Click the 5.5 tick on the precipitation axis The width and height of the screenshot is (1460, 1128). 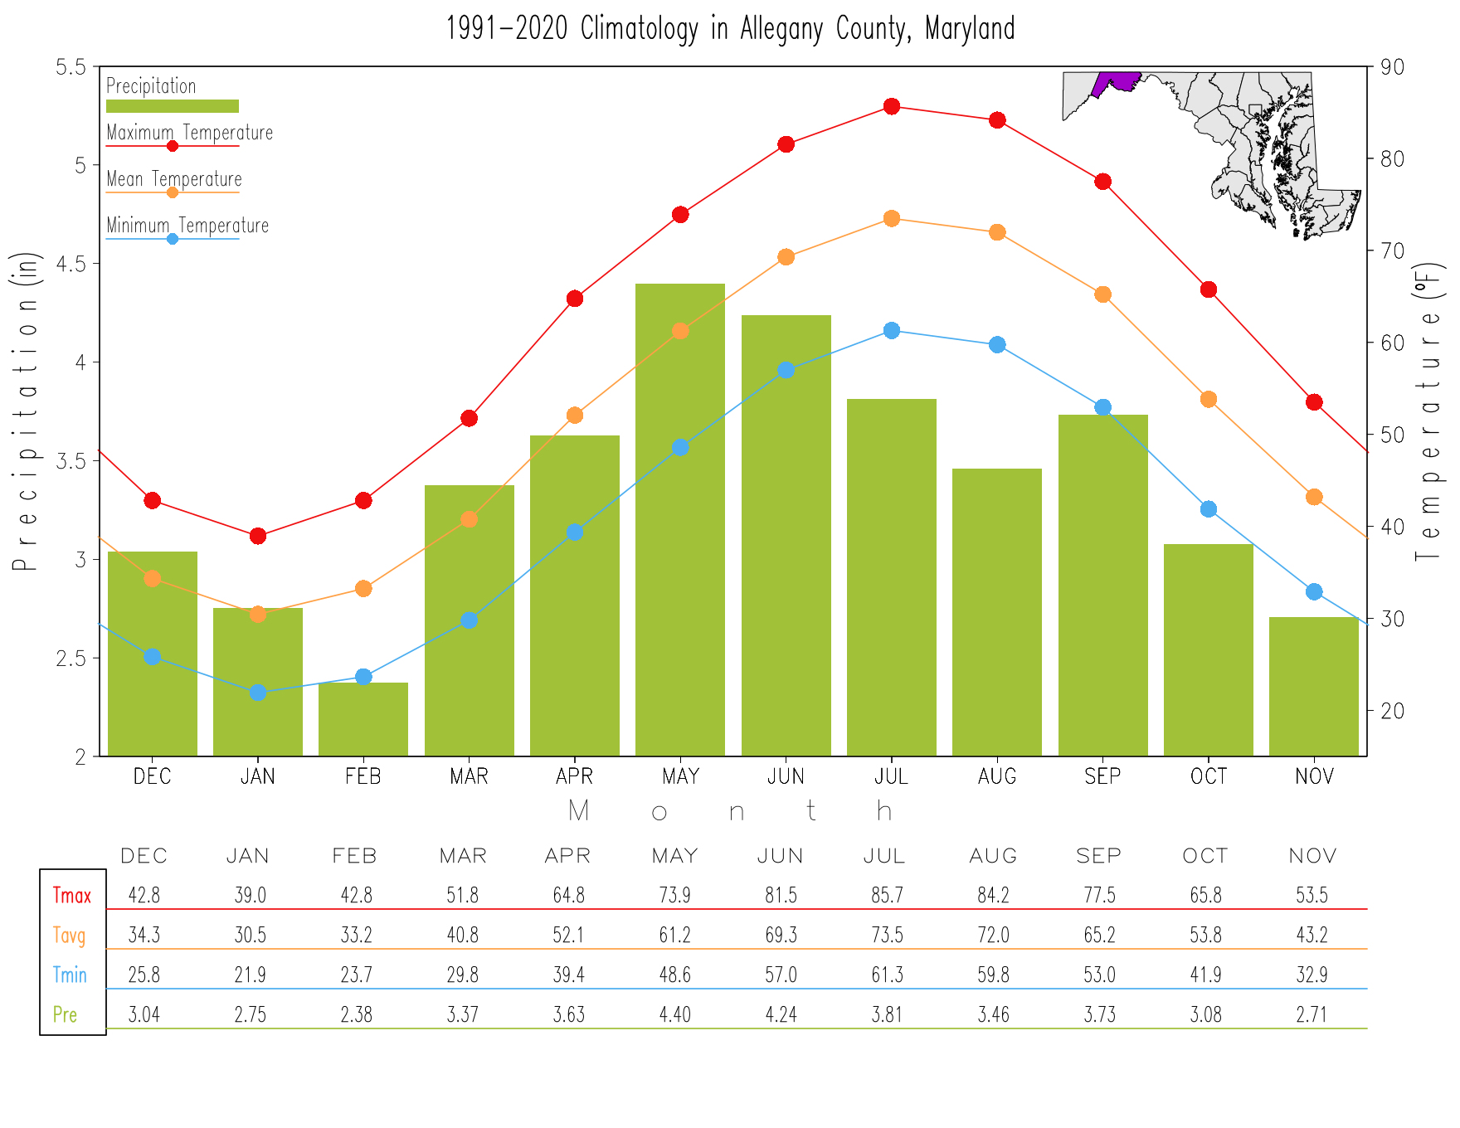[x=71, y=67]
